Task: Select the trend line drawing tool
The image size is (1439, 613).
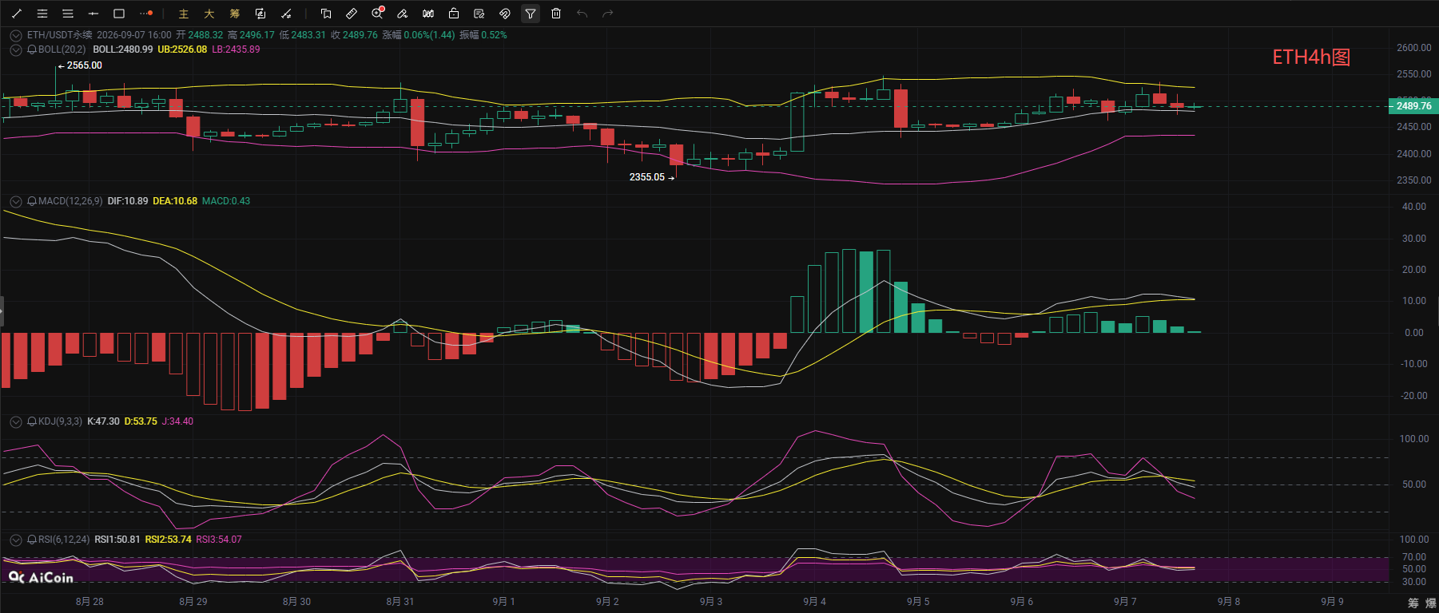Action: [17, 14]
